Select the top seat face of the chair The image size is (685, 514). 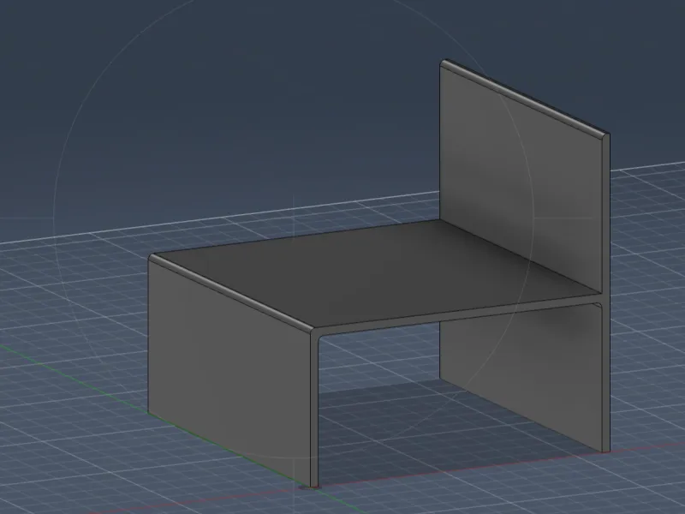pyautogui.click(x=376, y=273)
